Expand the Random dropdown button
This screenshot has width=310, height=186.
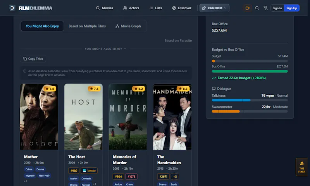point(214,8)
